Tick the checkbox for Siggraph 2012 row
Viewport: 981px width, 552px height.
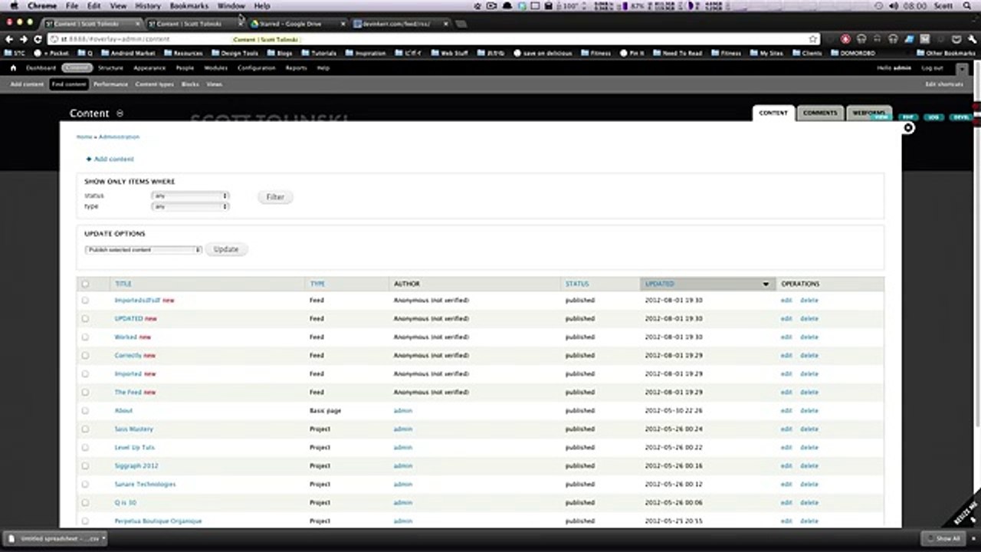click(x=85, y=466)
